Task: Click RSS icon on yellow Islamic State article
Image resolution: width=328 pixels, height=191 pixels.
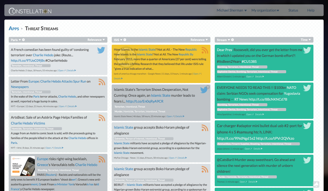Action: (x=205, y=50)
